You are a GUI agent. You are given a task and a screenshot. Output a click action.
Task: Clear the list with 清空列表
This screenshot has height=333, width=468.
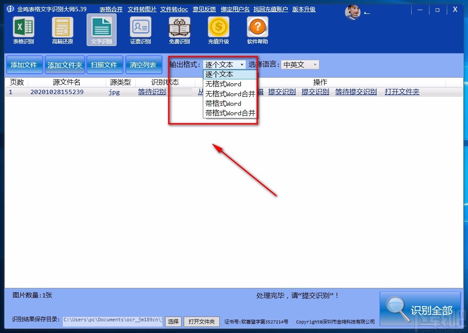tap(143, 64)
